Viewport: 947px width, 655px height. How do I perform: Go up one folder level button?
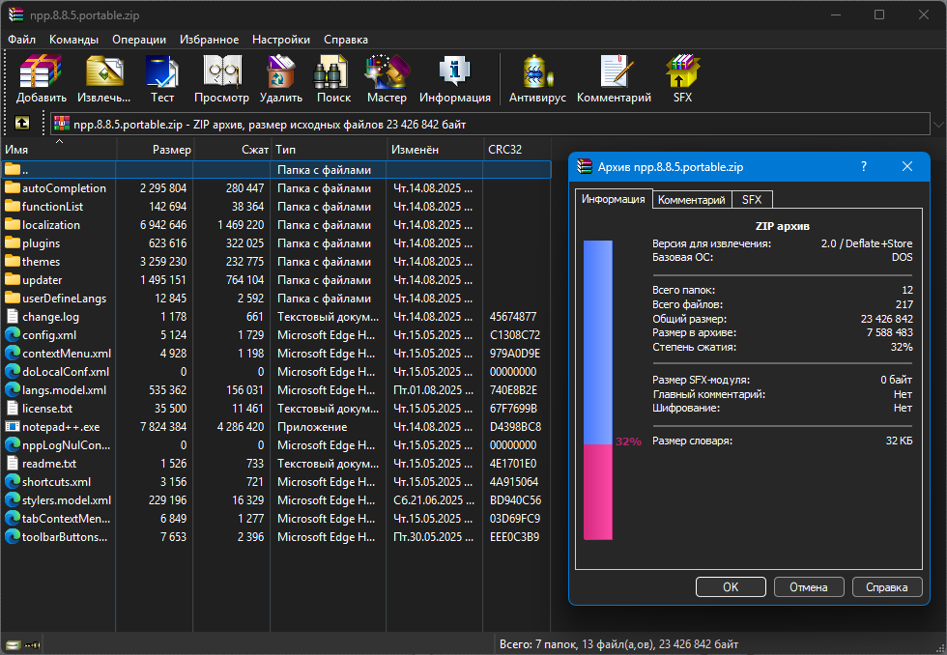point(21,123)
